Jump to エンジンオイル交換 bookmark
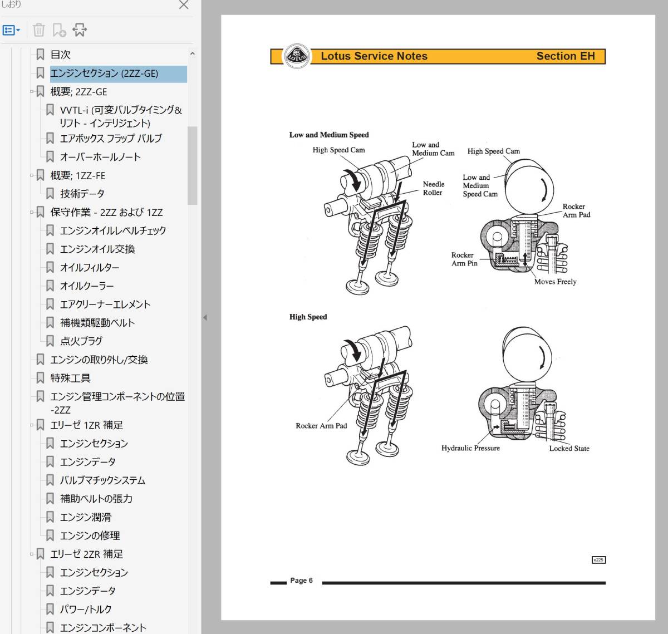Image resolution: width=668 pixels, height=634 pixels. point(97,249)
